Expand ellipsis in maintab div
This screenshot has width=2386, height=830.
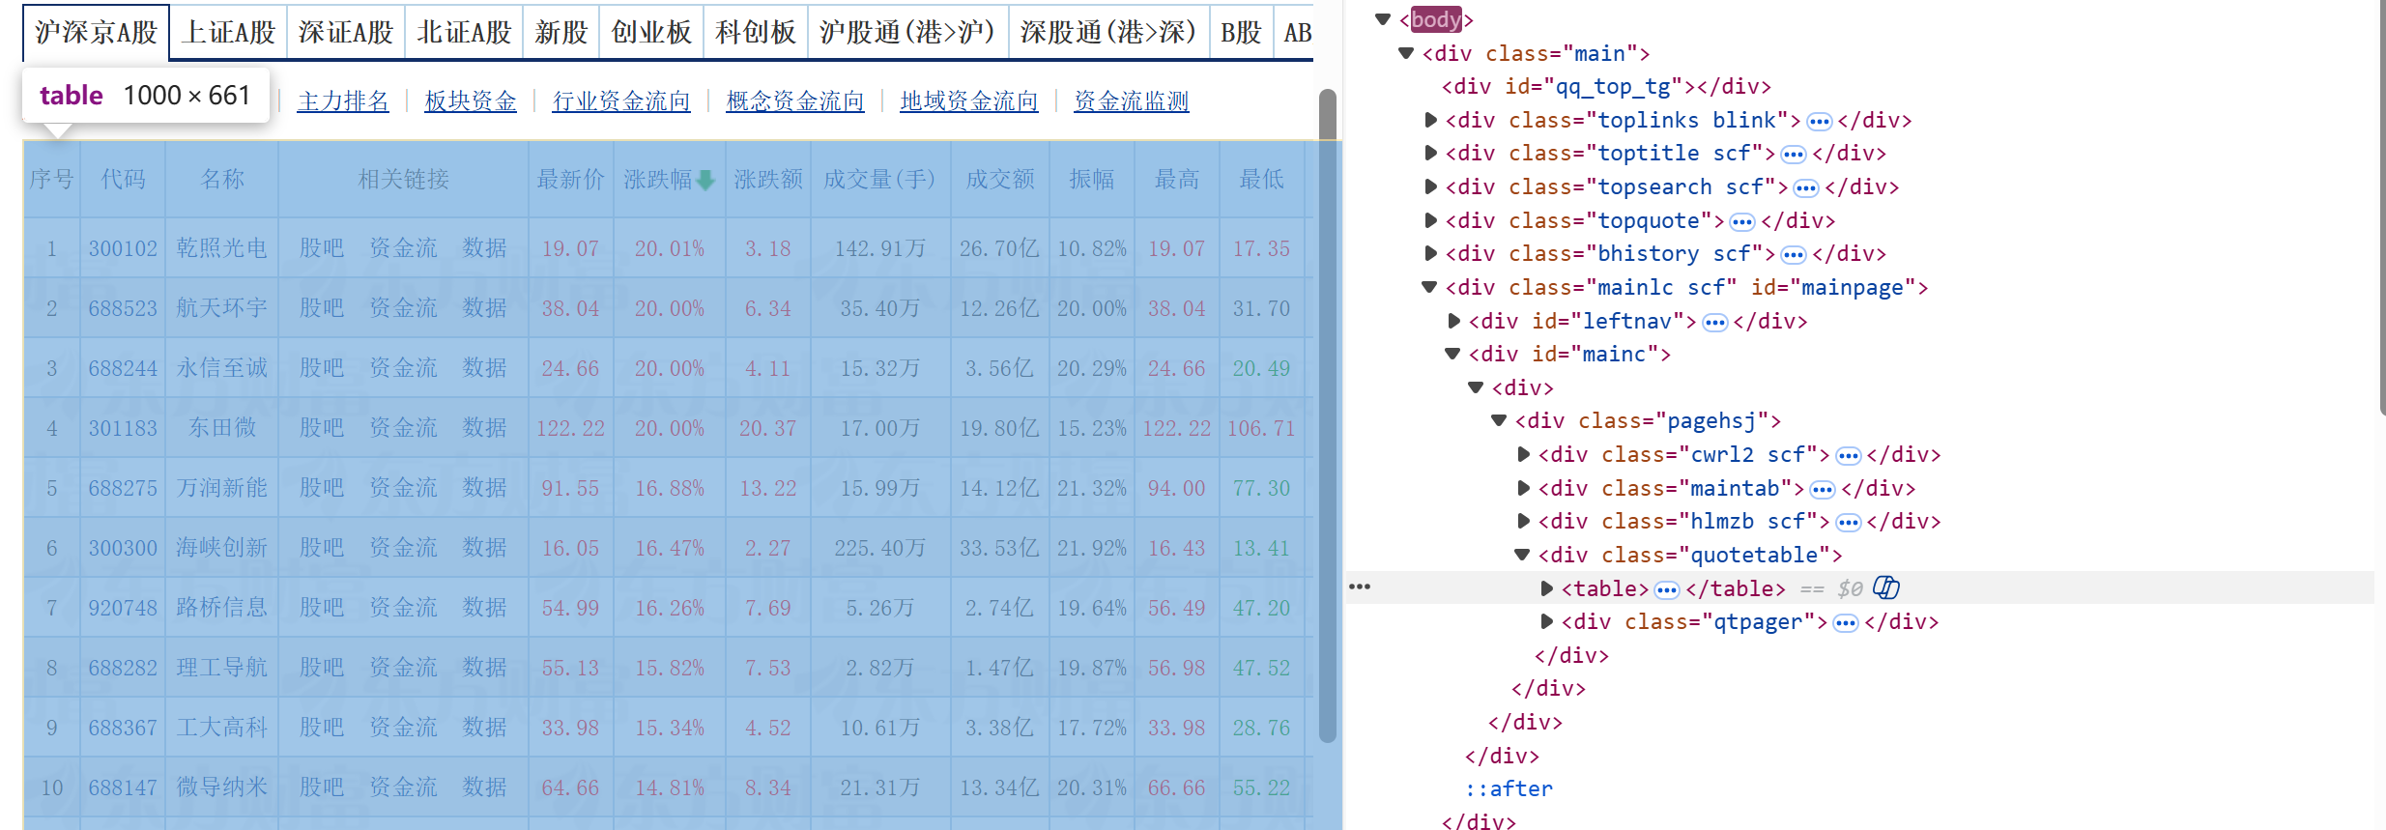[1823, 490]
